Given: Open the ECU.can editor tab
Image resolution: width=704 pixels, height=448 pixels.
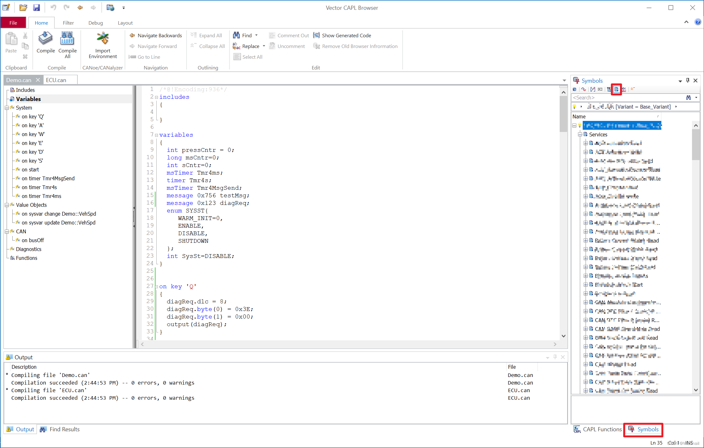Looking at the screenshot, I should click(56, 80).
